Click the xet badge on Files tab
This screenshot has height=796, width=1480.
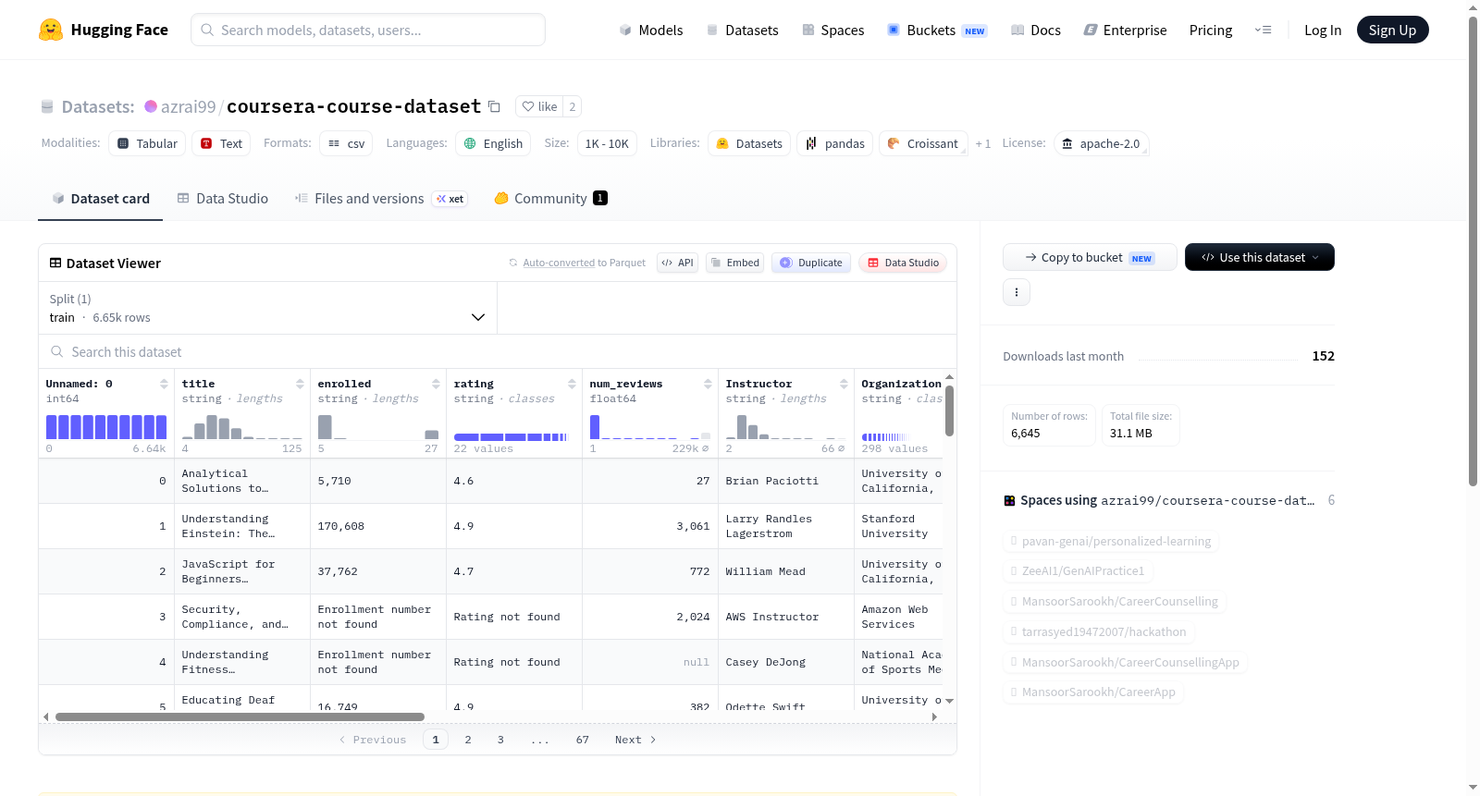pyautogui.click(x=450, y=199)
